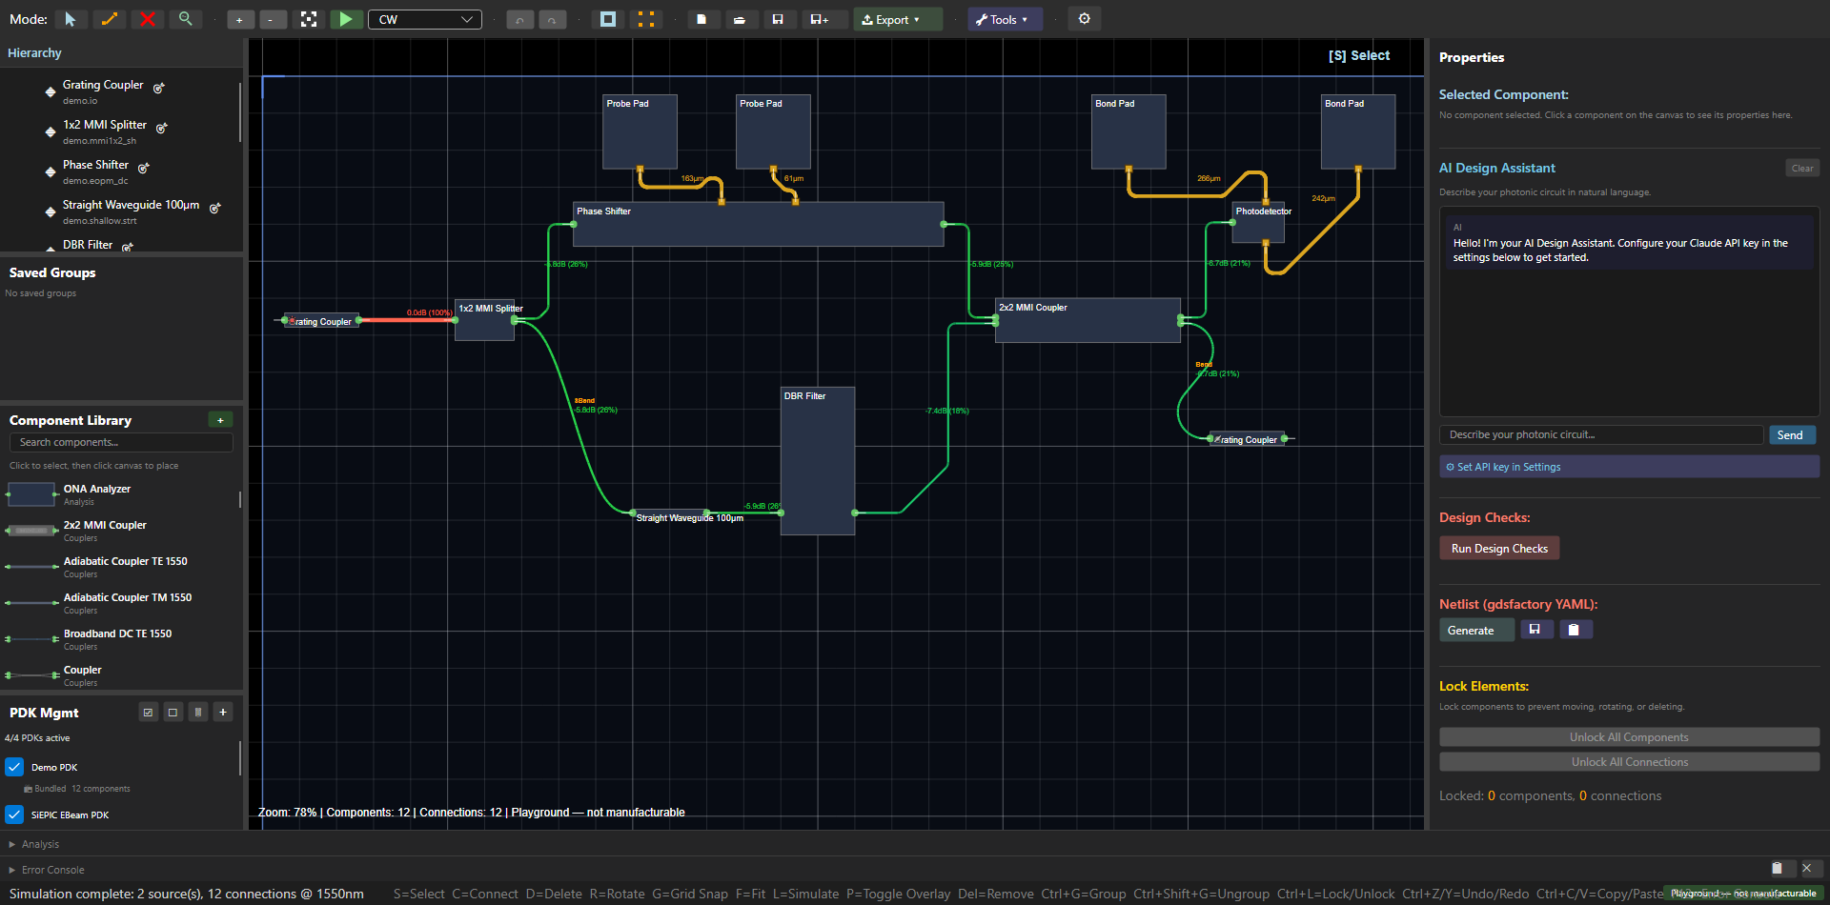Toggle the SiEPIC EBeam PDK checkbox
This screenshot has width=1830, height=905.
click(14, 814)
